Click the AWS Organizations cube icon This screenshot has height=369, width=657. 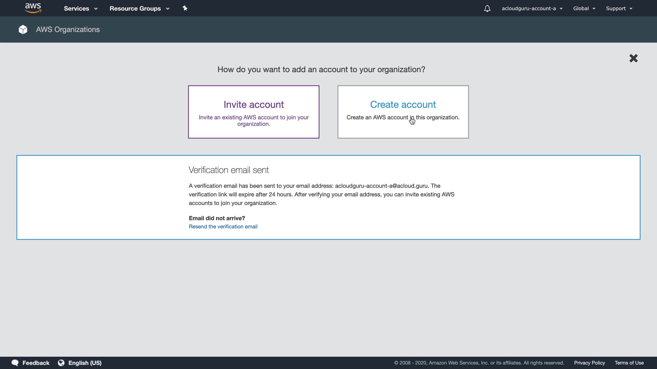[x=23, y=30]
